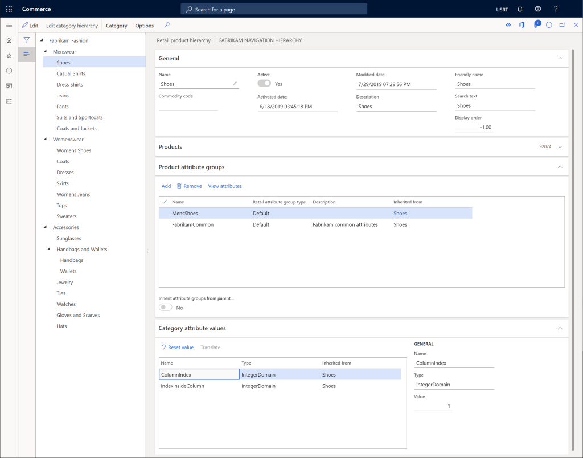Click the show list lines icon
The width and height of the screenshot is (583, 458).
[26, 54]
